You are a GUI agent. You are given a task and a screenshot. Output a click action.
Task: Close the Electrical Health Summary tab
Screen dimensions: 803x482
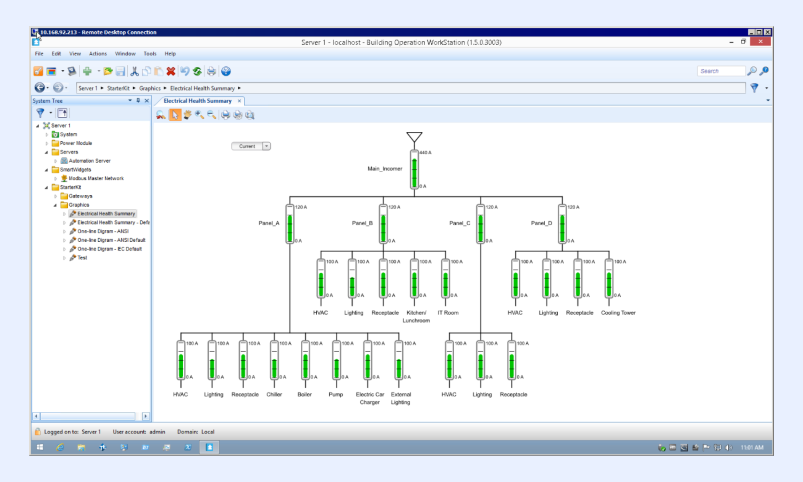(x=239, y=101)
